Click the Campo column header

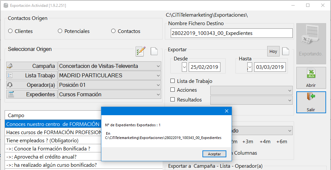(53, 116)
